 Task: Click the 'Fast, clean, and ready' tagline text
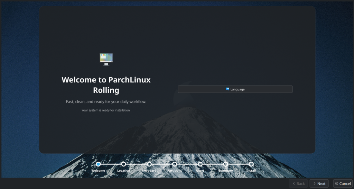[x=106, y=102]
